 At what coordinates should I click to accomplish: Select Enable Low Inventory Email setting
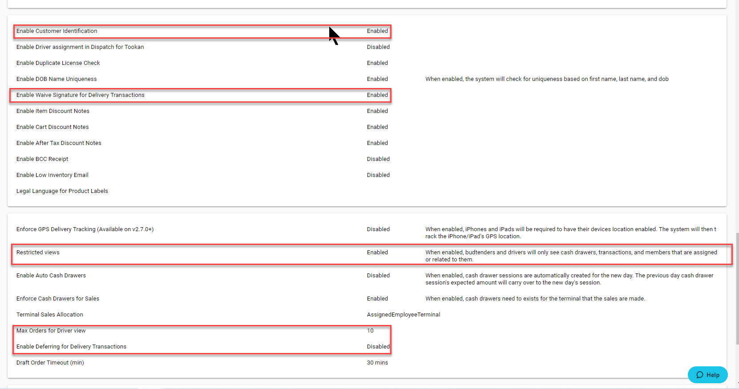[x=52, y=175]
